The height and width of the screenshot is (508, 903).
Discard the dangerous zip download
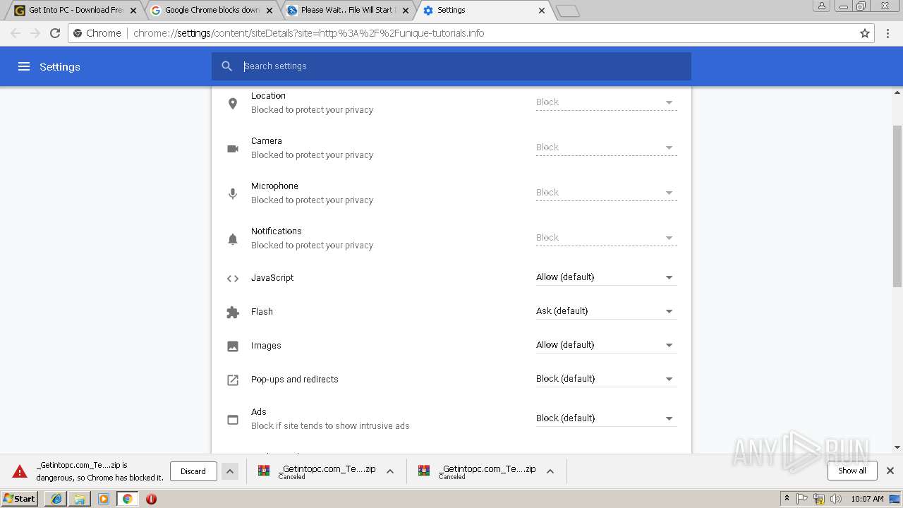click(x=193, y=471)
